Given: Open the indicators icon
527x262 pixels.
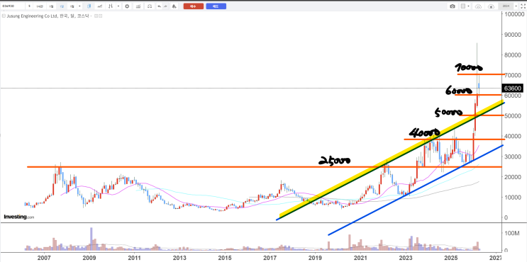Looking at the screenshot, I should tap(138, 6).
